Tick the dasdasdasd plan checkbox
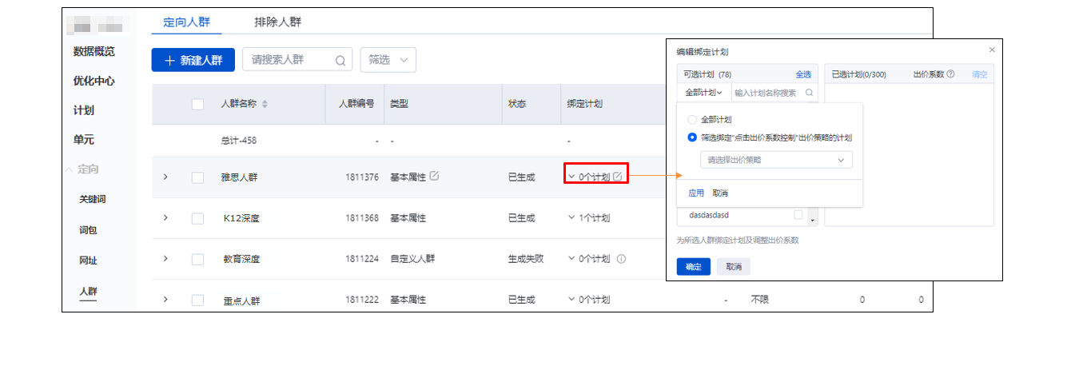 [798, 215]
